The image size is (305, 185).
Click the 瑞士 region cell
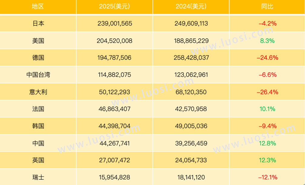pos(38,177)
